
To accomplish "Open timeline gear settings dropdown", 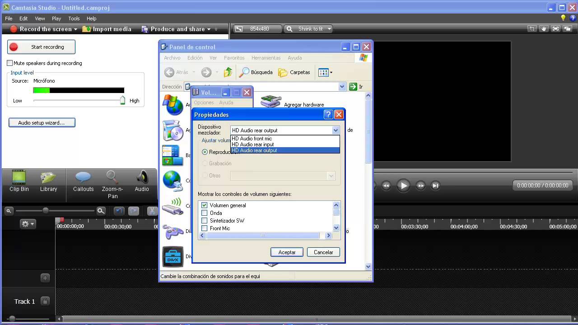I will (28, 224).
